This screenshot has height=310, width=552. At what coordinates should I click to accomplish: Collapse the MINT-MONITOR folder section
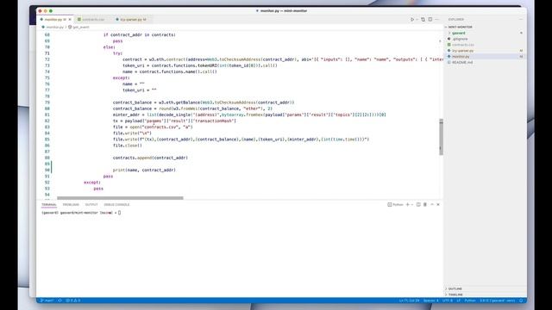click(x=459, y=27)
